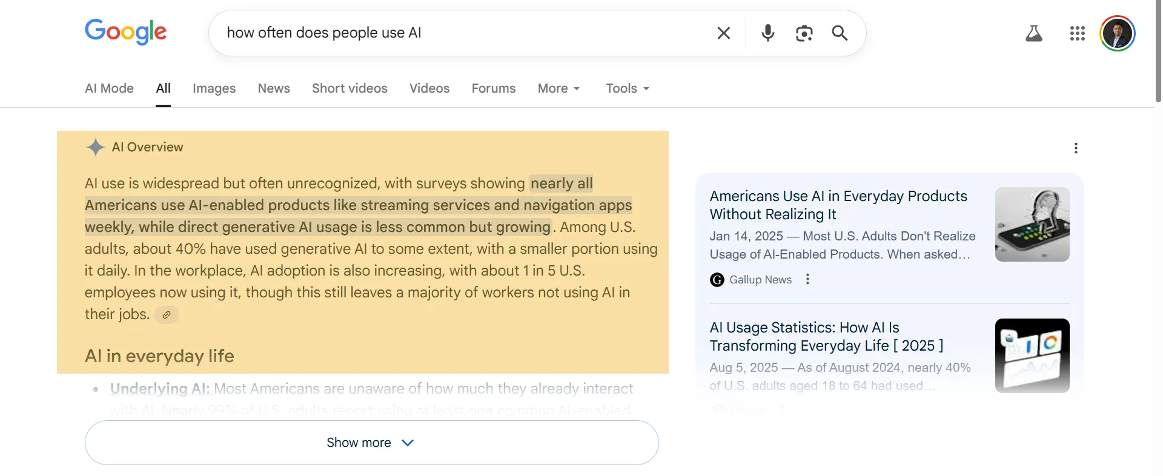The width and height of the screenshot is (1163, 476).
Task: Expand the Tools dropdown
Action: (628, 88)
